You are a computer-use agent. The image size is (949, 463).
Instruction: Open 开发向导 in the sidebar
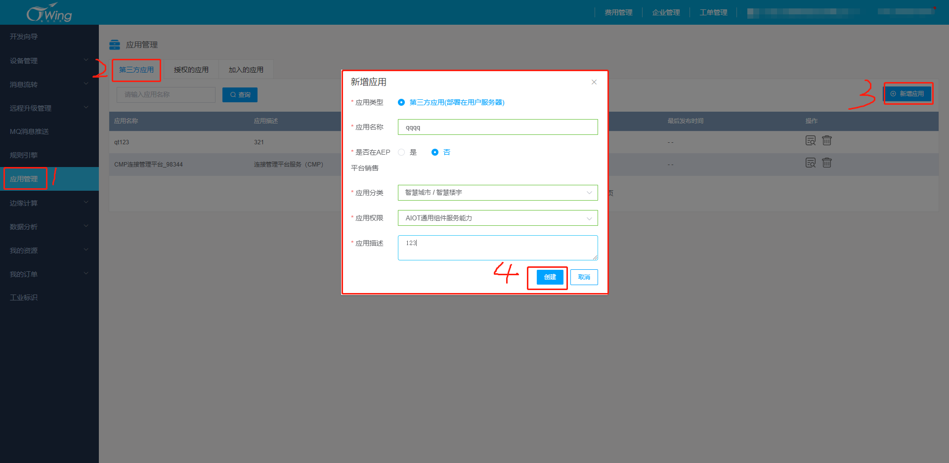pyautogui.click(x=49, y=37)
